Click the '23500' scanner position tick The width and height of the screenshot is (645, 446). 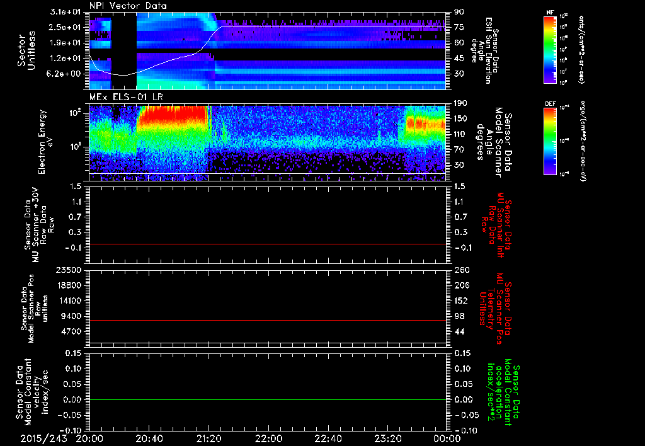[69, 270]
